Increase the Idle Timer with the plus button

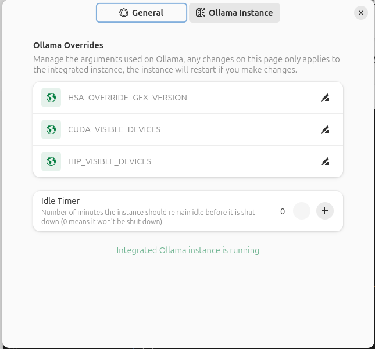pos(325,211)
